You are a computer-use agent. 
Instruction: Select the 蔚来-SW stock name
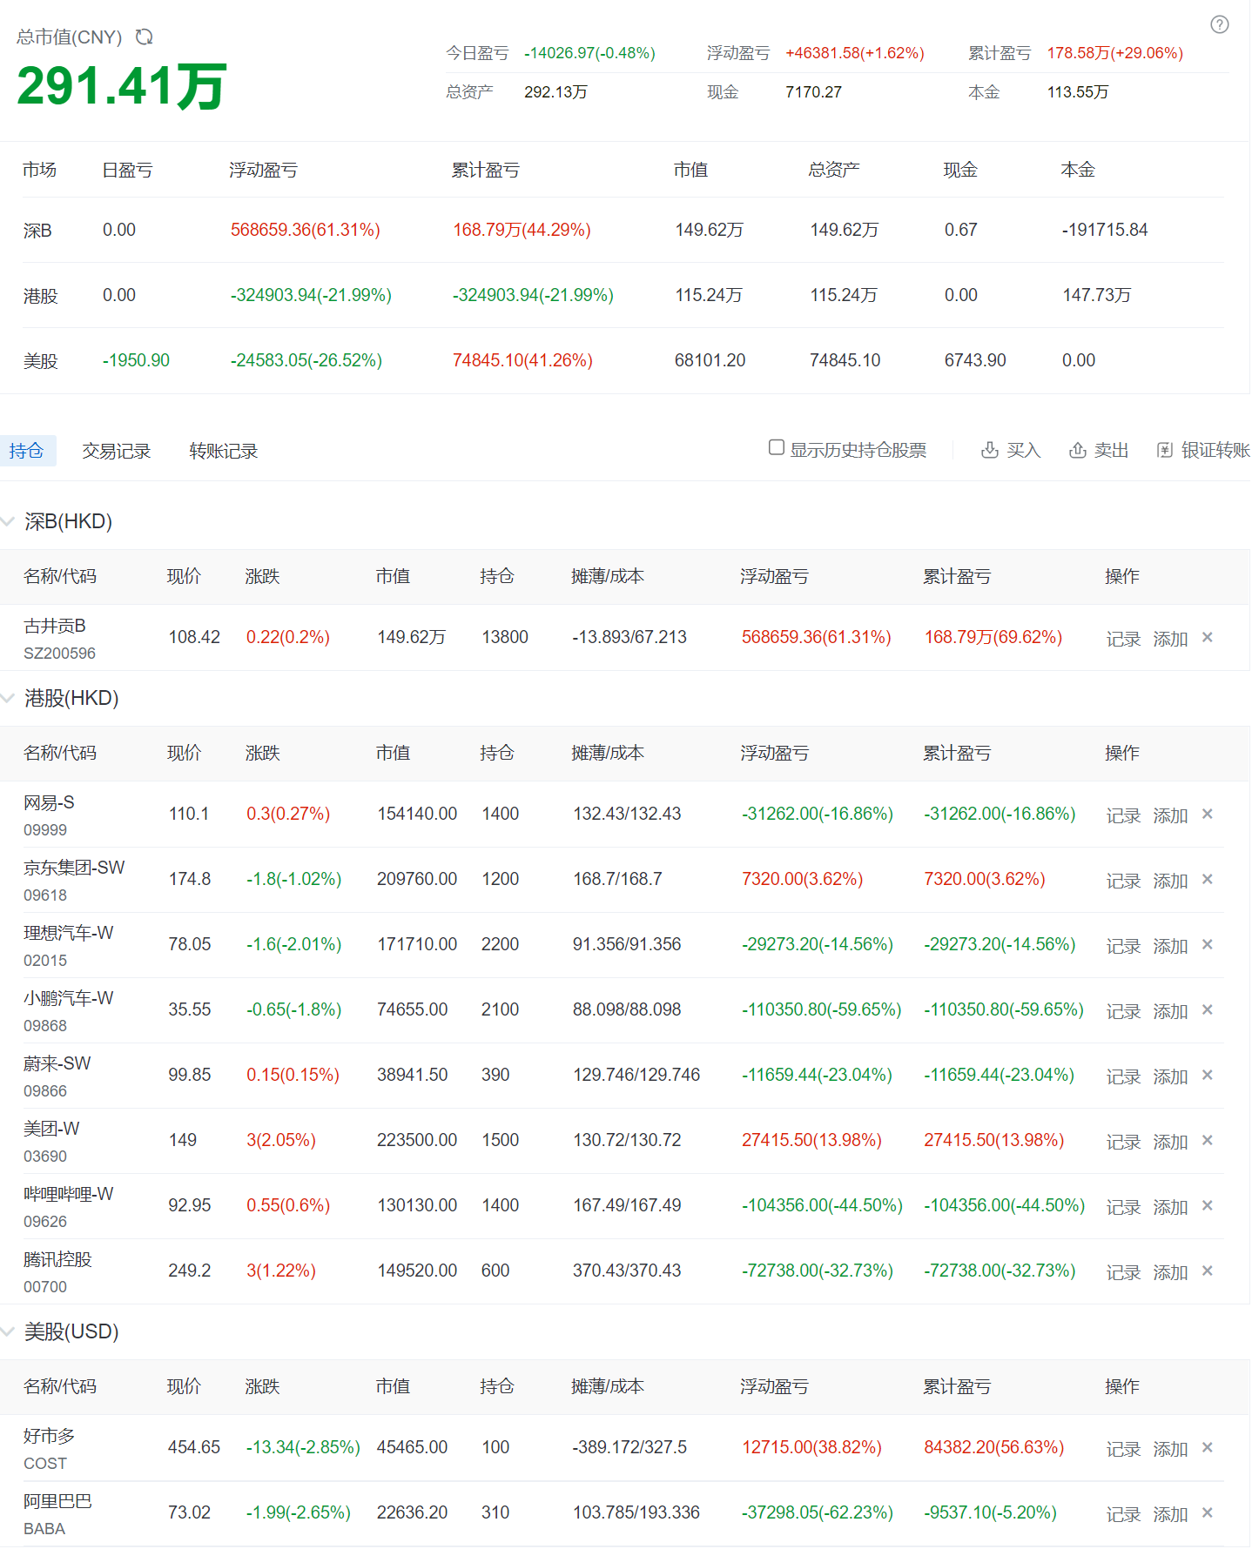[x=57, y=1063]
